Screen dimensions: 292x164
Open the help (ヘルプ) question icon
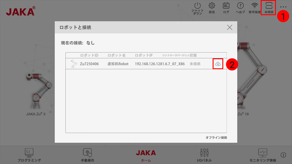pyautogui.click(x=240, y=8)
